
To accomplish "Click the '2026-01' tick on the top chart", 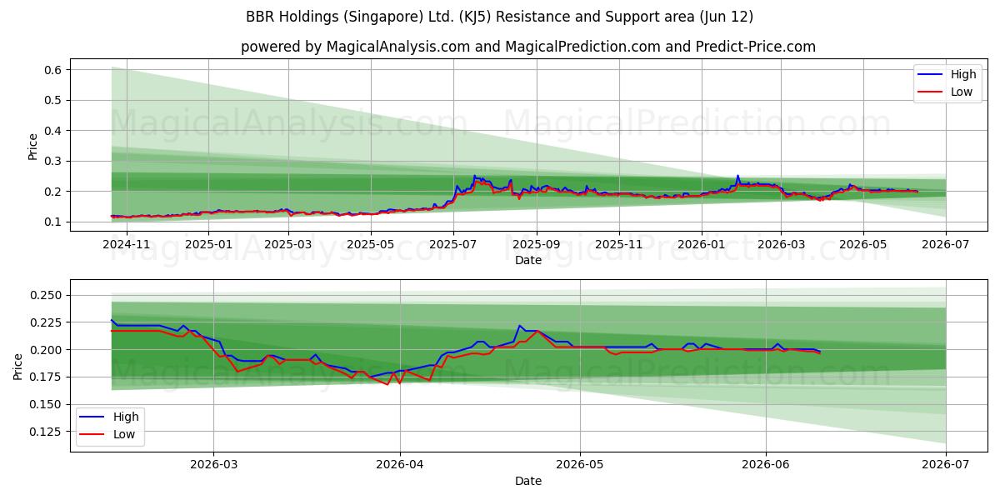I will [x=702, y=244].
